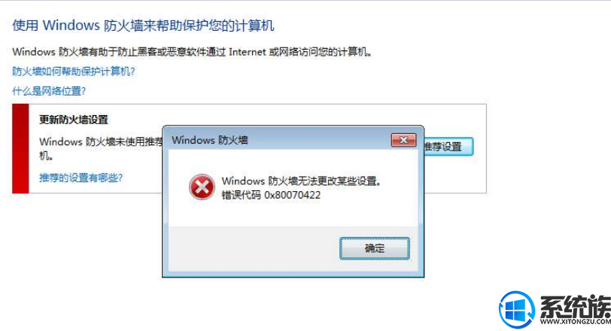The width and height of the screenshot is (611, 331).
Task: Click the partially hidden 推荐设置 button
Action: (448, 147)
